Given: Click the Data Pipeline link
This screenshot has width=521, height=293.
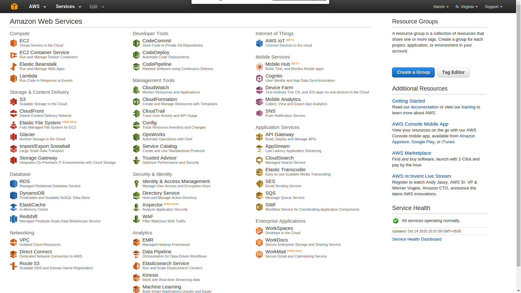Looking at the screenshot, I should tap(157, 252).
